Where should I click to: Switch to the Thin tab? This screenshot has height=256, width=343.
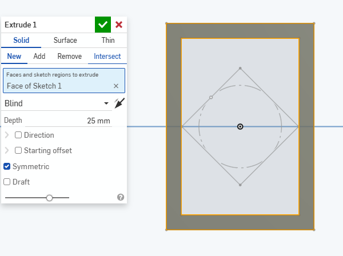[107, 41]
